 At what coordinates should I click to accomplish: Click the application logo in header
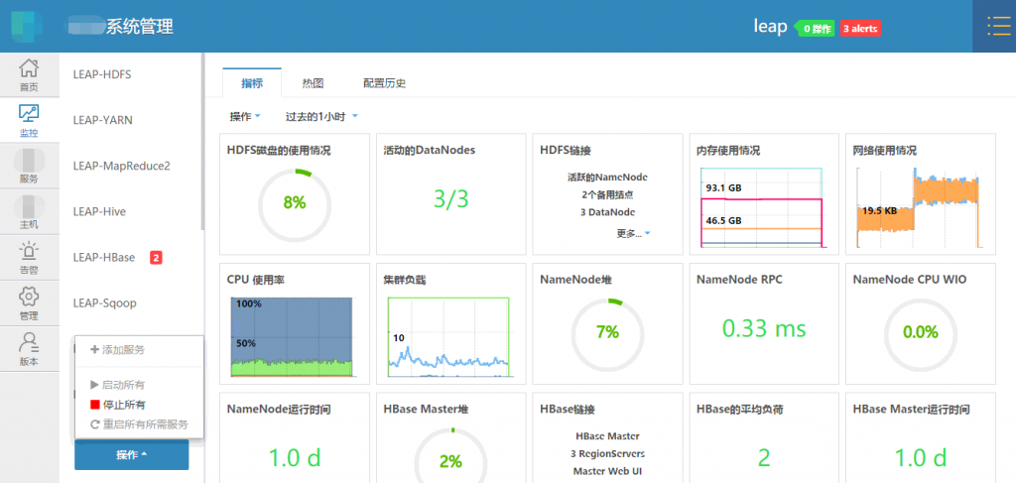[27, 27]
